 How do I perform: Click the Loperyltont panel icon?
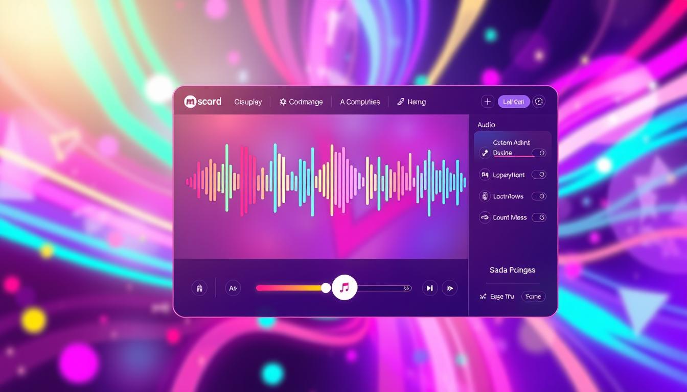pyautogui.click(x=485, y=175)
